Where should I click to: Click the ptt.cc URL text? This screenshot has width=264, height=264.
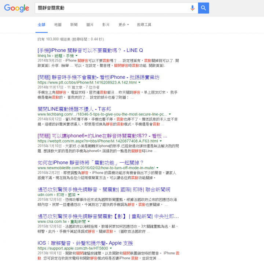(x=87, y=82)
